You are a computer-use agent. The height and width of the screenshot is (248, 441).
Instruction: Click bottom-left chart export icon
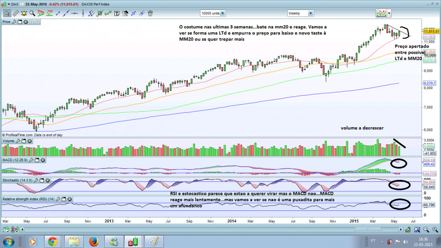pos(6,230)
